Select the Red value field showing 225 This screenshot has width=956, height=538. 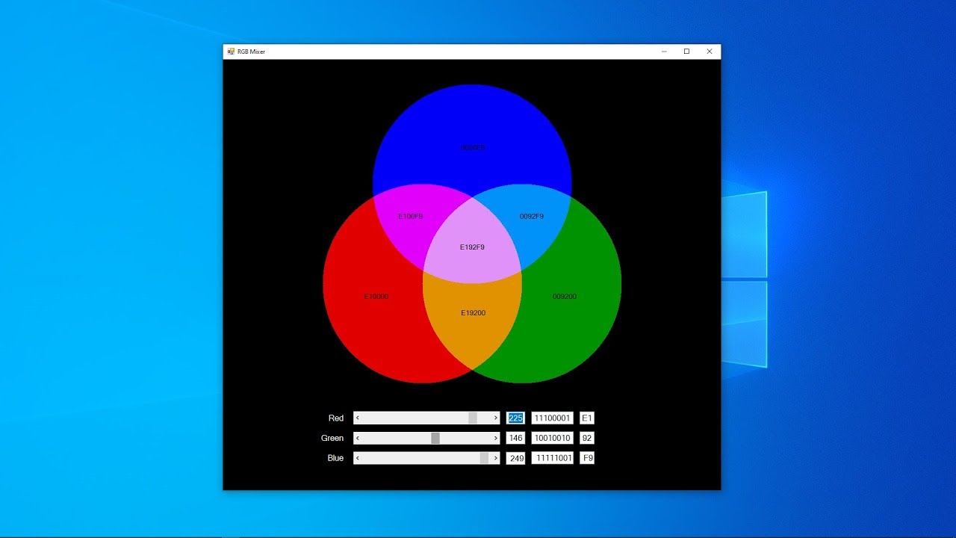(515, 418)
